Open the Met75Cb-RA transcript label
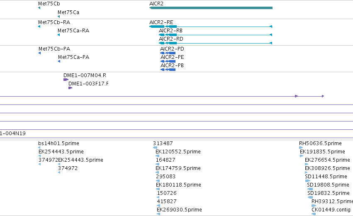The width and height of the screenshot is (353, 216). tap(54, 22)
